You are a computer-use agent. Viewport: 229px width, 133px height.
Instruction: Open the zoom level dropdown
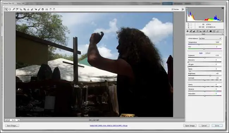[x=19, y=120]
